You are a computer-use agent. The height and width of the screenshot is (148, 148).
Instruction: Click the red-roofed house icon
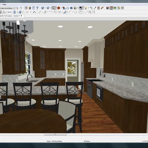pos(108,8)
